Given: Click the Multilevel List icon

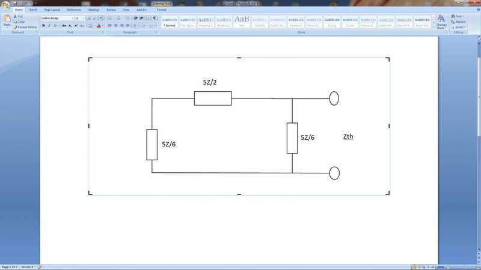Looking at the screenshot, I should coord(127,19).
